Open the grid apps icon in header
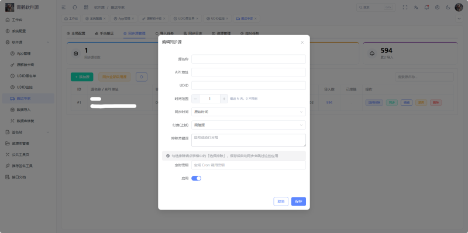 click(86, 7)
